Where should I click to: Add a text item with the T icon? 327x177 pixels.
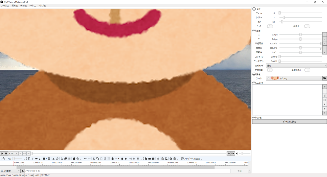tap(33, 158)
